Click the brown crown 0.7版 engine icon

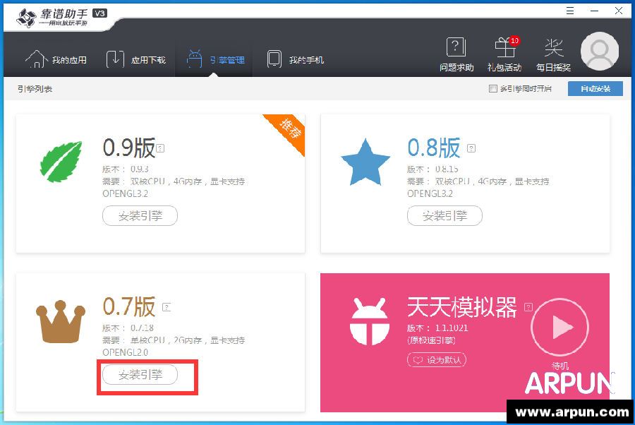click(x=61, y=324)
